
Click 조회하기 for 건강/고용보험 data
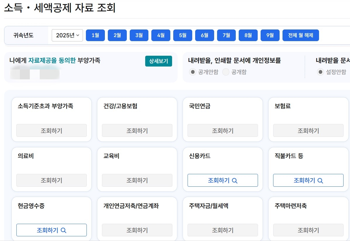[x=137, y=130]
